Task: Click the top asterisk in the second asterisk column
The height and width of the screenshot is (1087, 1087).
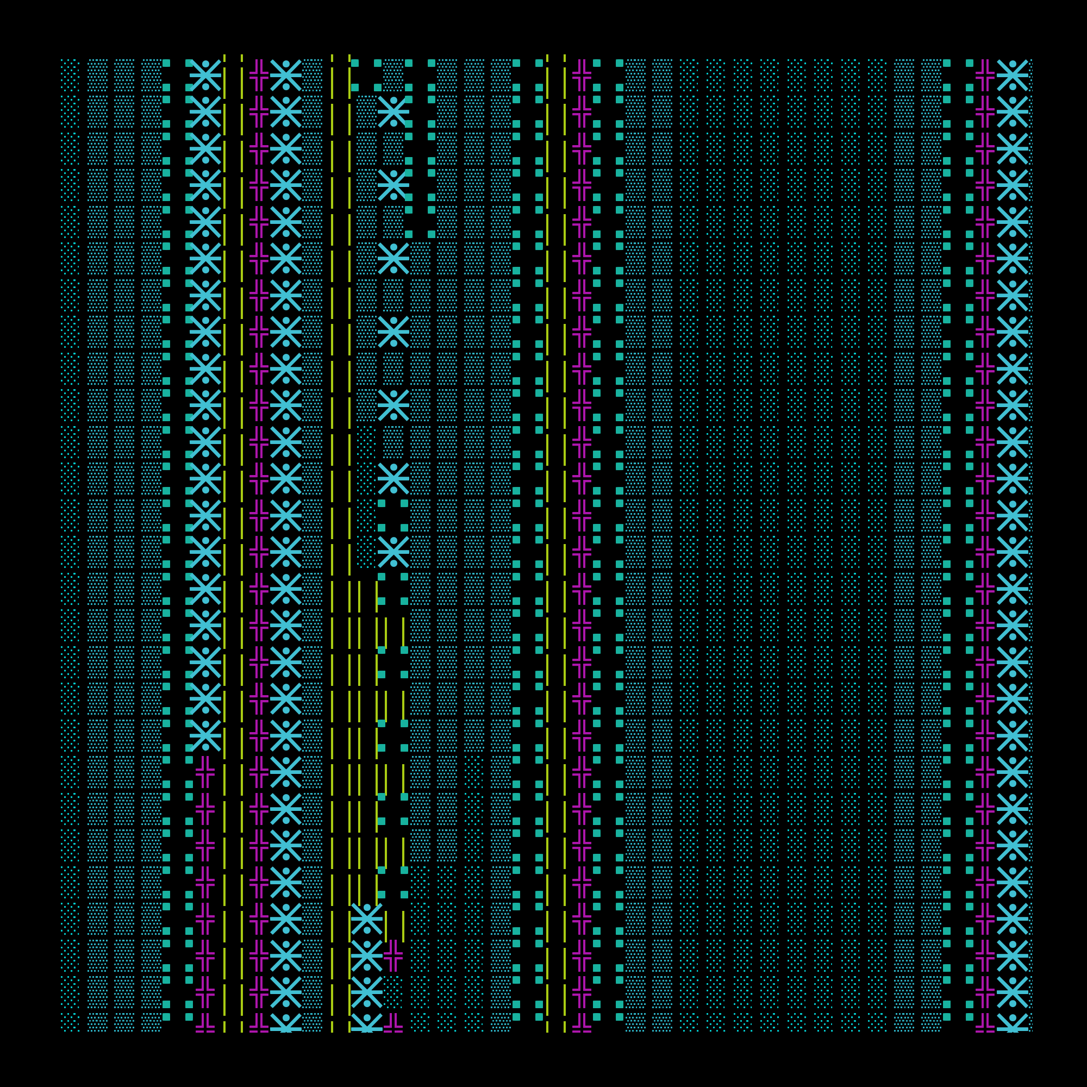Action: pos(286,75)
